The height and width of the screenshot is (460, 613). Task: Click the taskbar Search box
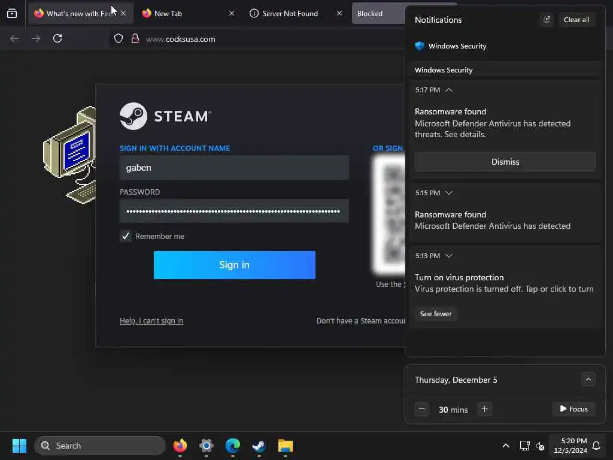(100, 446)
